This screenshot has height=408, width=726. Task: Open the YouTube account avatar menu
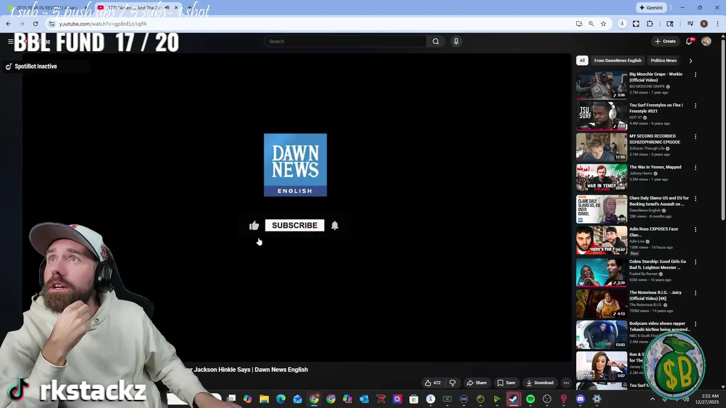pos(706,41)
